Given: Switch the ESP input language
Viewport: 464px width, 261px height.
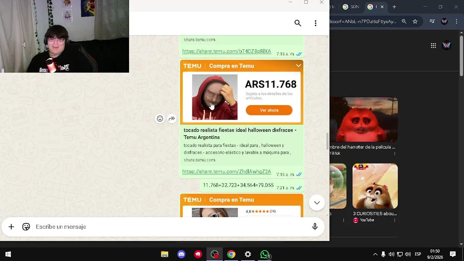Looking at the screenshot, I should pos(418,254).
